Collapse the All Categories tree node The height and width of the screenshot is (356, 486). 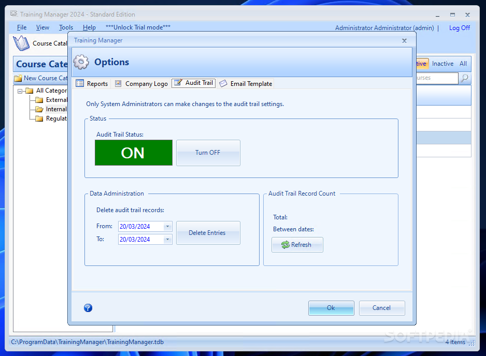point(20,91)
